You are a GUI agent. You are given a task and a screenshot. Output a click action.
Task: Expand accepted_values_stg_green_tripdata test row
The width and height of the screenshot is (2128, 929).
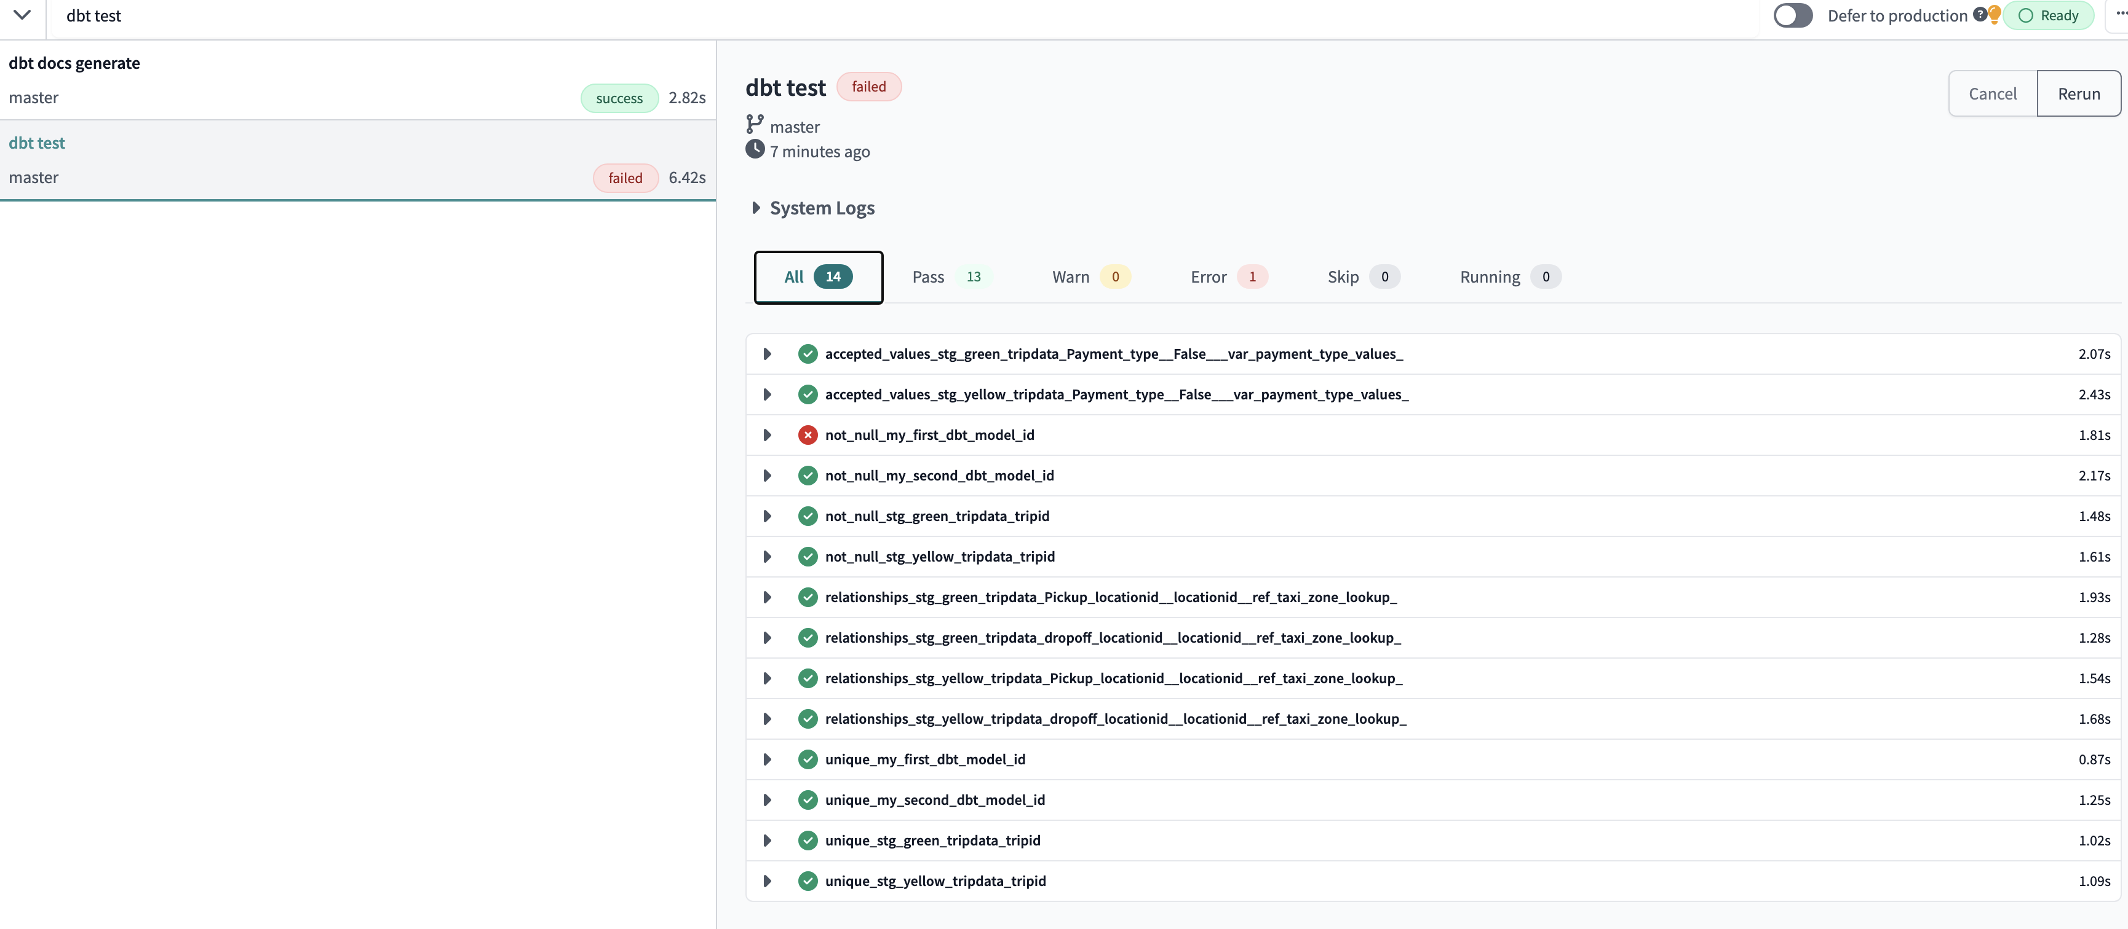768,354
